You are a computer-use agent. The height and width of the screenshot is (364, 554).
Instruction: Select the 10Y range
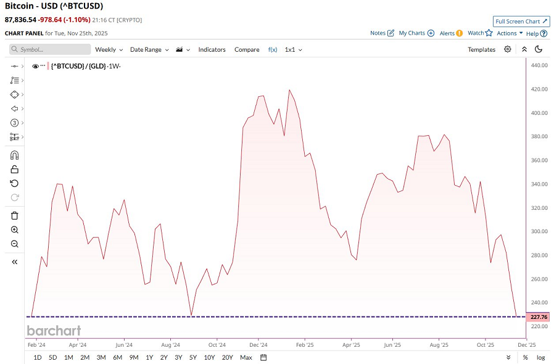(x=209, y=357)
